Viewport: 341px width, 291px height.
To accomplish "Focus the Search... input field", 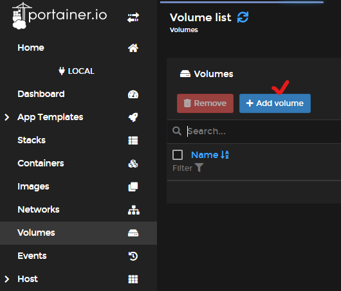I will (x=264, y=132).
